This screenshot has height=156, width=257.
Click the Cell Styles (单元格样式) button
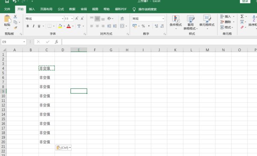(207, 23)
